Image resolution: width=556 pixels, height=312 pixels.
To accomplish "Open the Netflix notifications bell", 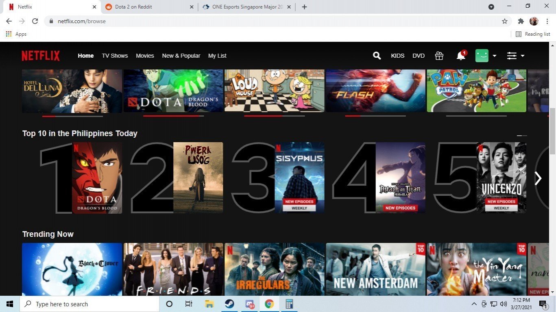I will tap(461, 56).
